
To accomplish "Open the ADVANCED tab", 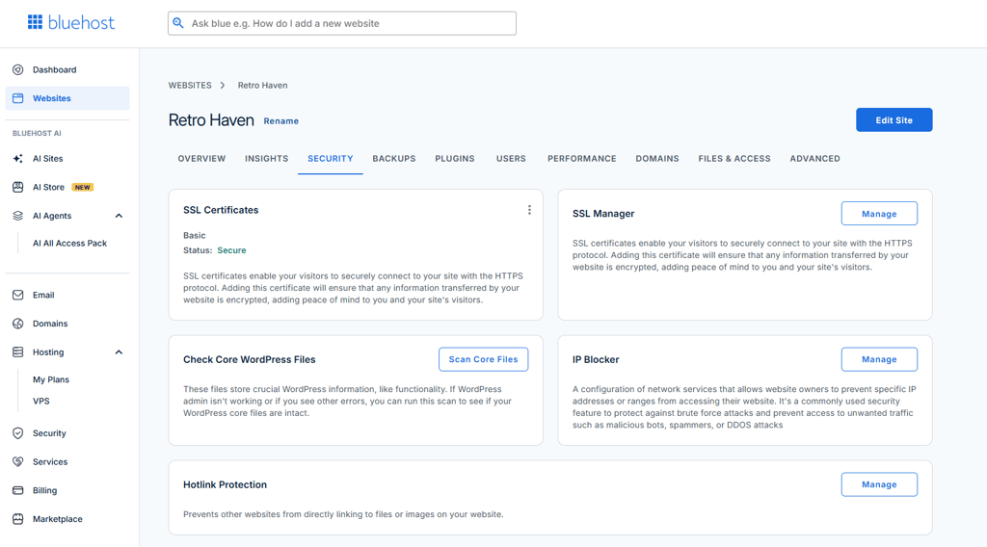I will (814, 159).
